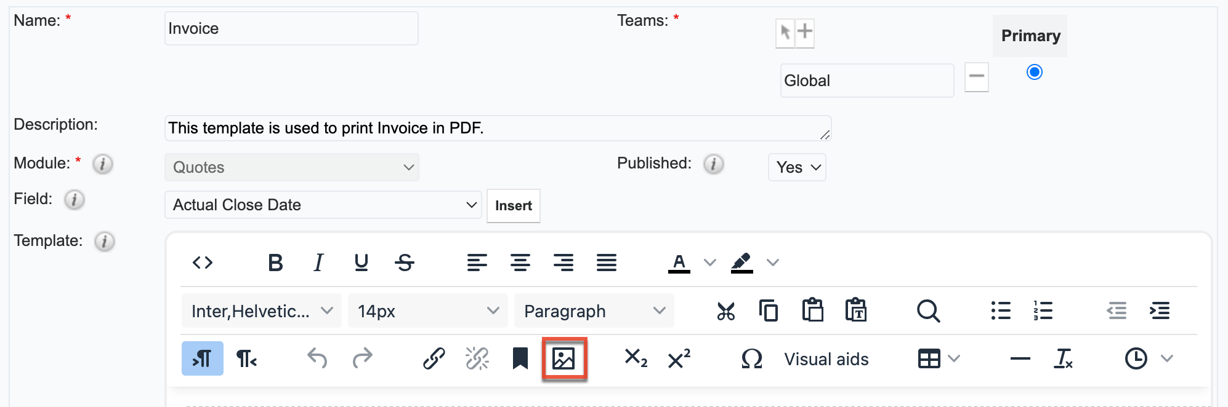
Task: Open the table menu in the toolbar
Action: click(938, 358)
